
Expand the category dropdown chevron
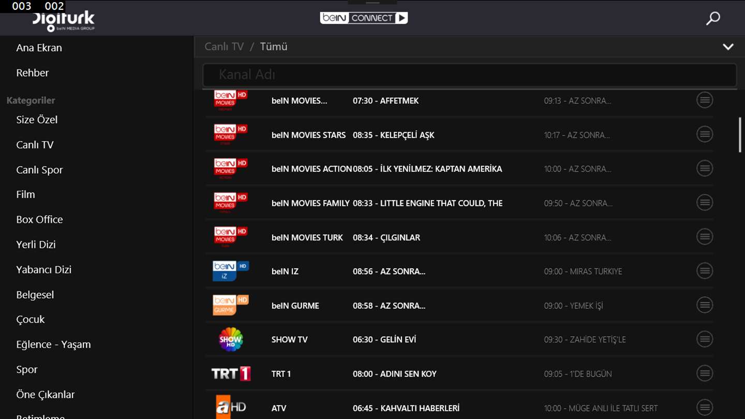pos(728,47)
